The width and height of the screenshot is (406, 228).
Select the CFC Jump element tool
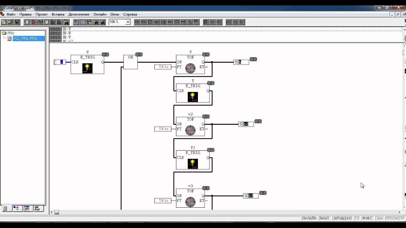click(157, 22)
